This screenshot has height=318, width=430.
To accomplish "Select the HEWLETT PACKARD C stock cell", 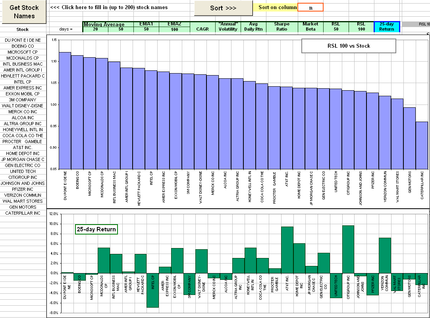I will [x=23, y=76].
